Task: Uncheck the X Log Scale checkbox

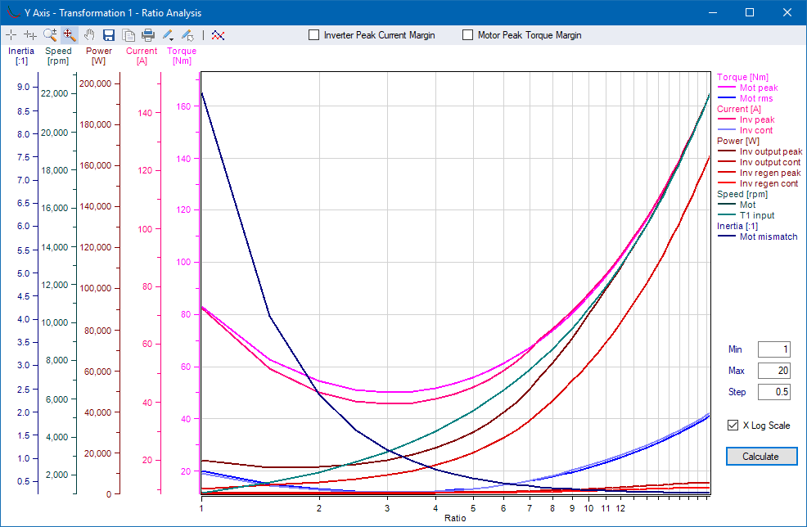Action: pyautogui.click(x=733, y=426)
